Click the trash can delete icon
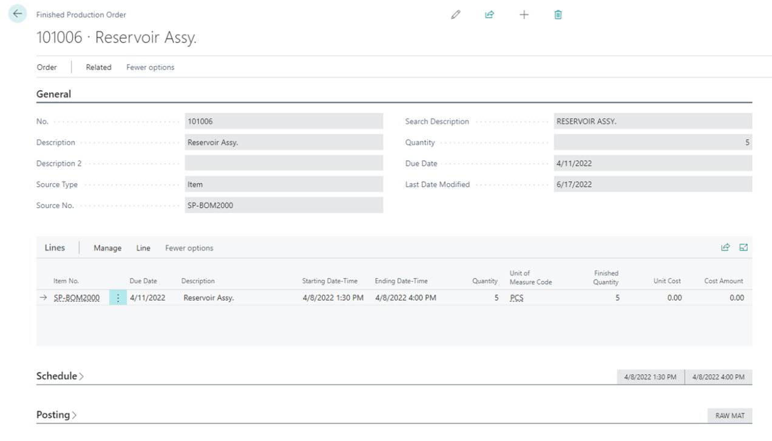772x441 pixels. point(558,15)
